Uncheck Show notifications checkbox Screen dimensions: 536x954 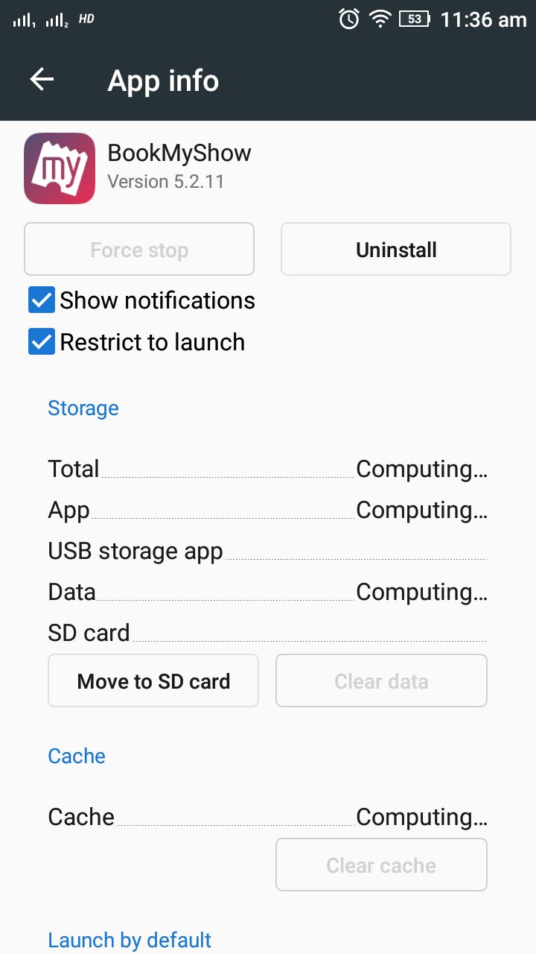coord(42,300)
